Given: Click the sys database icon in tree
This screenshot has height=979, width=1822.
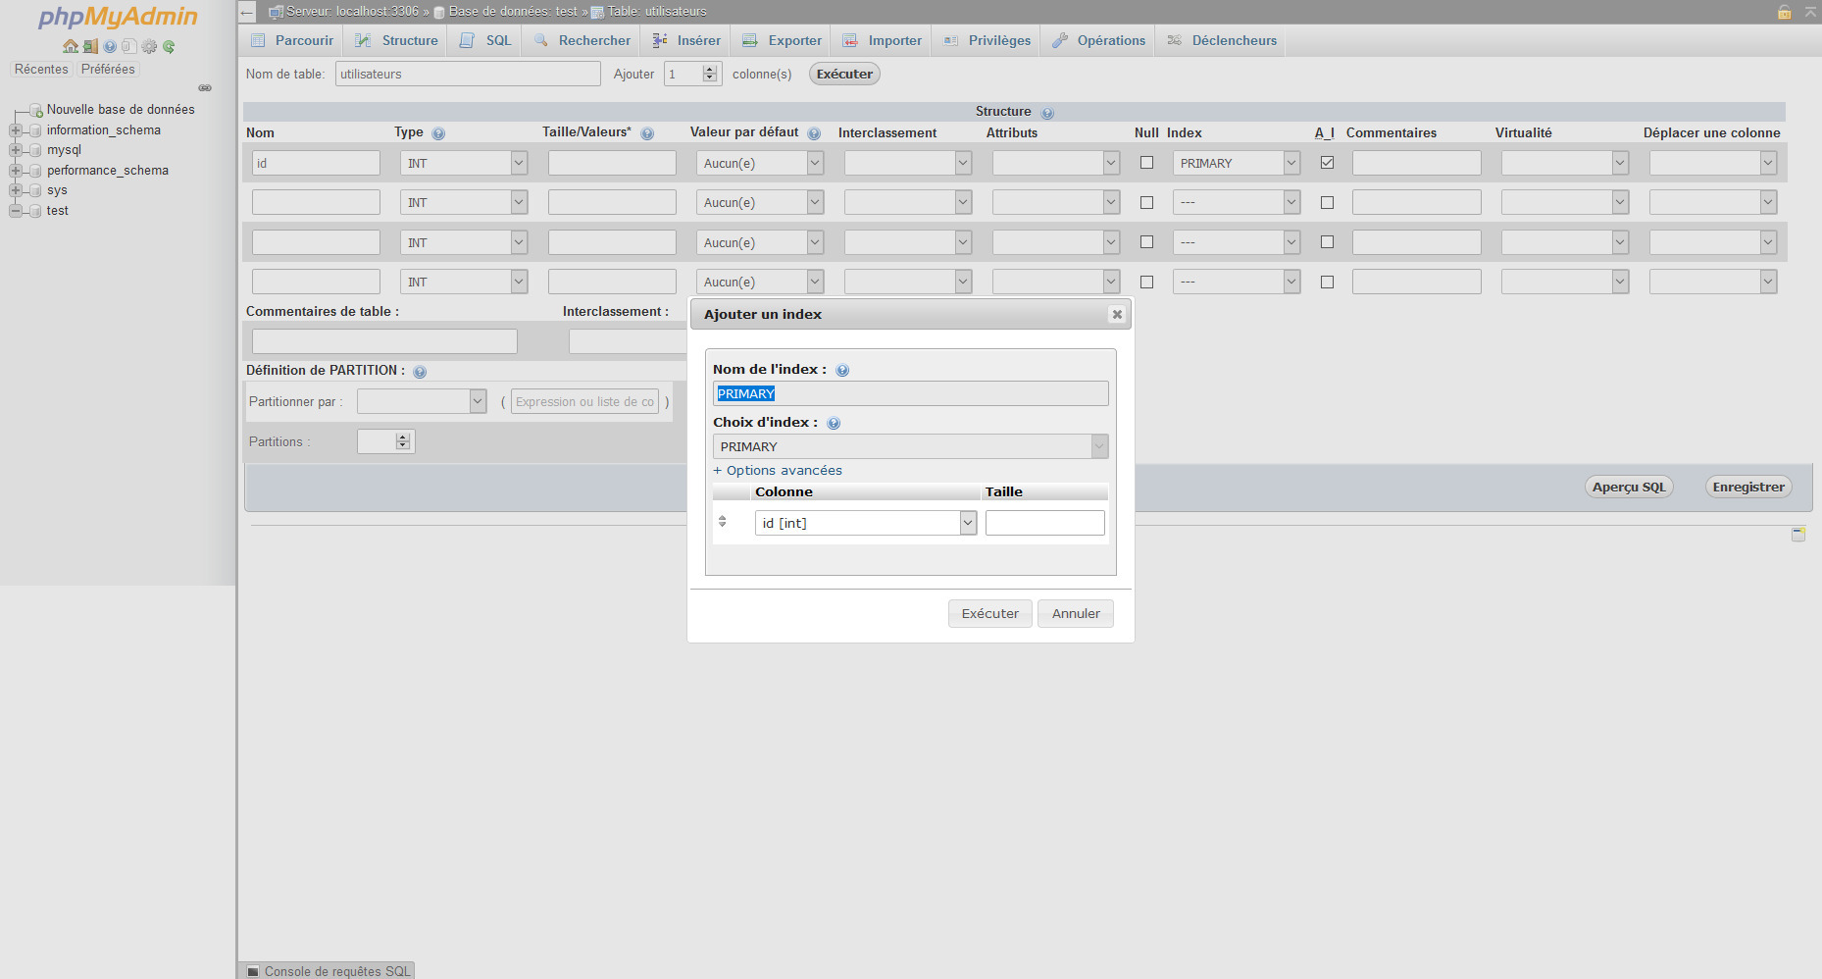Looking at the screenshot, I should point(35,190).
